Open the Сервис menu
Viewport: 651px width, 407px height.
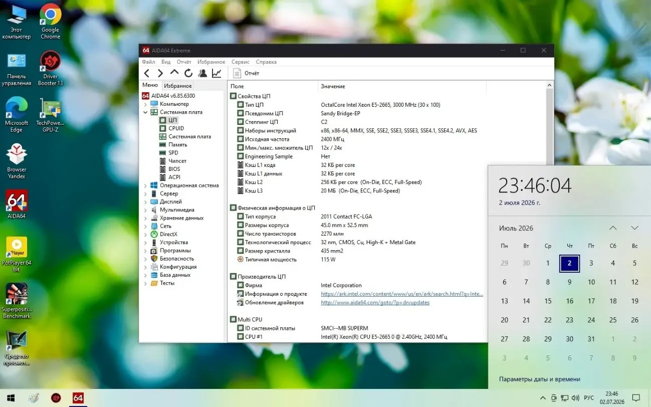[241, 62]
